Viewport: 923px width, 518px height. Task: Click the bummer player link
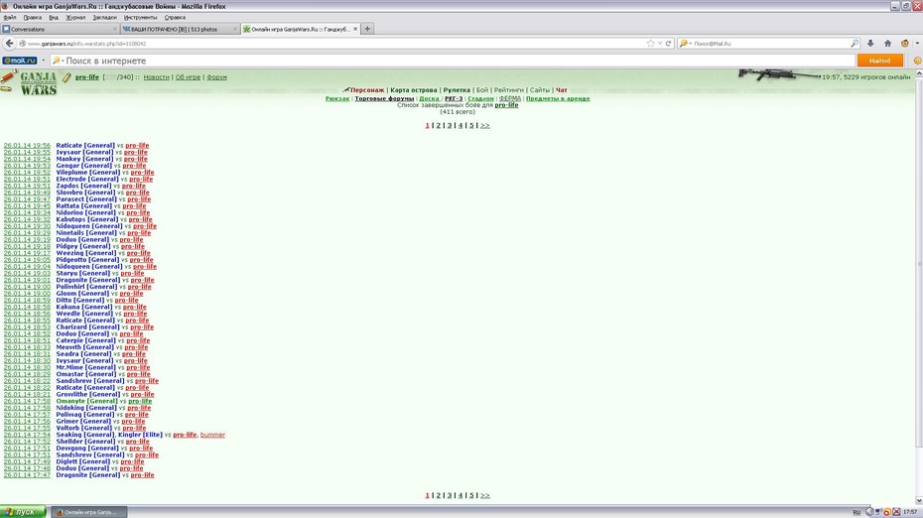point(212,435)
